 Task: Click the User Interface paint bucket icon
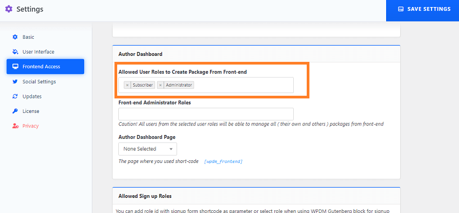(15, 52)
